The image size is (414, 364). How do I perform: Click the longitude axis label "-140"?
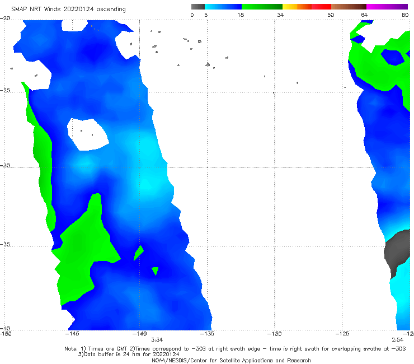click(x=140, y=334)
